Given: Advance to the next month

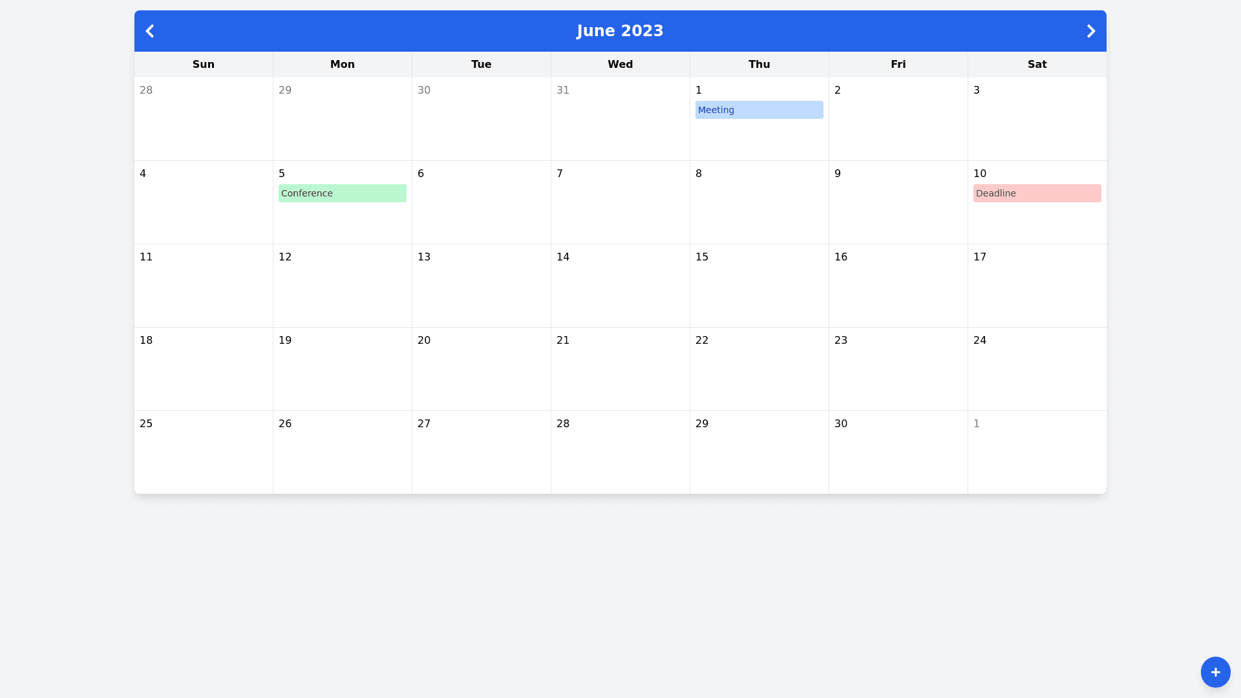Looking at the screenshot, I should (1090, 31).
